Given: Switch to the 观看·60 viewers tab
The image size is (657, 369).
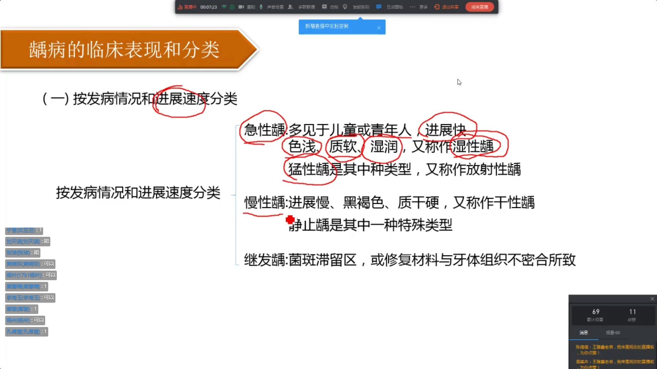Looking at the screenshot, I should (613, 332).
